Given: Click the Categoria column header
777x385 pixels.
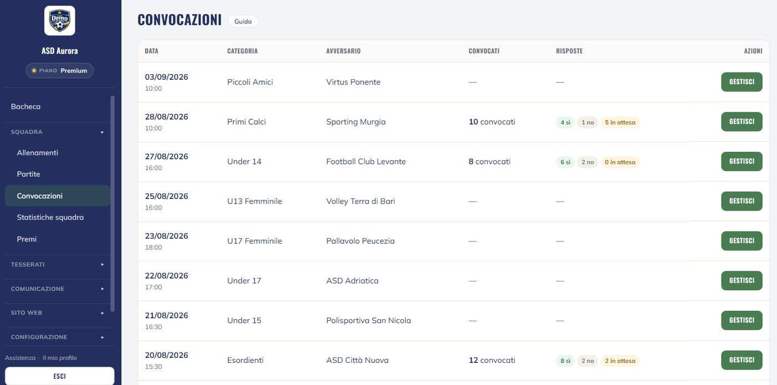Looking at the screenshot, I should 243,51.
